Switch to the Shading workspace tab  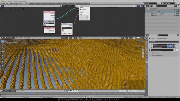click(59, 4)
